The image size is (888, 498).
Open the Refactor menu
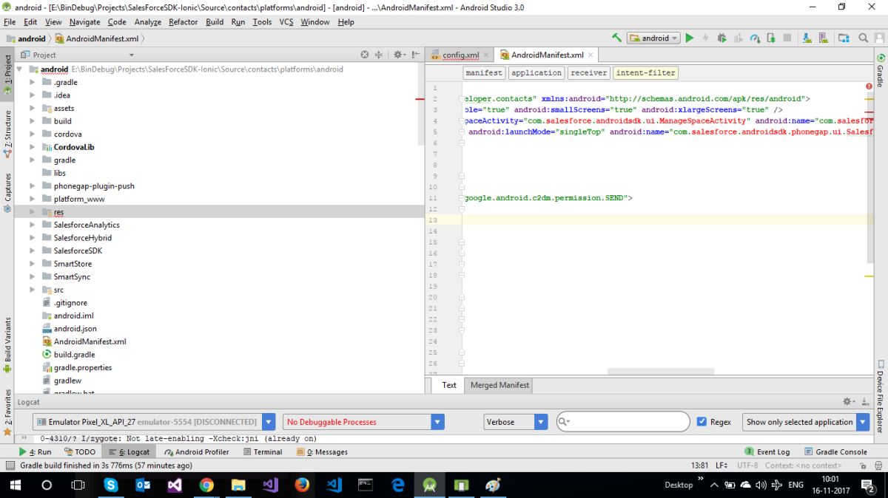click(183, 22)
